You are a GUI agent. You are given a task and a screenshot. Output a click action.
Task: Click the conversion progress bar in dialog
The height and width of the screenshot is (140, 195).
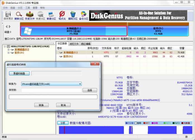[53, 97]
